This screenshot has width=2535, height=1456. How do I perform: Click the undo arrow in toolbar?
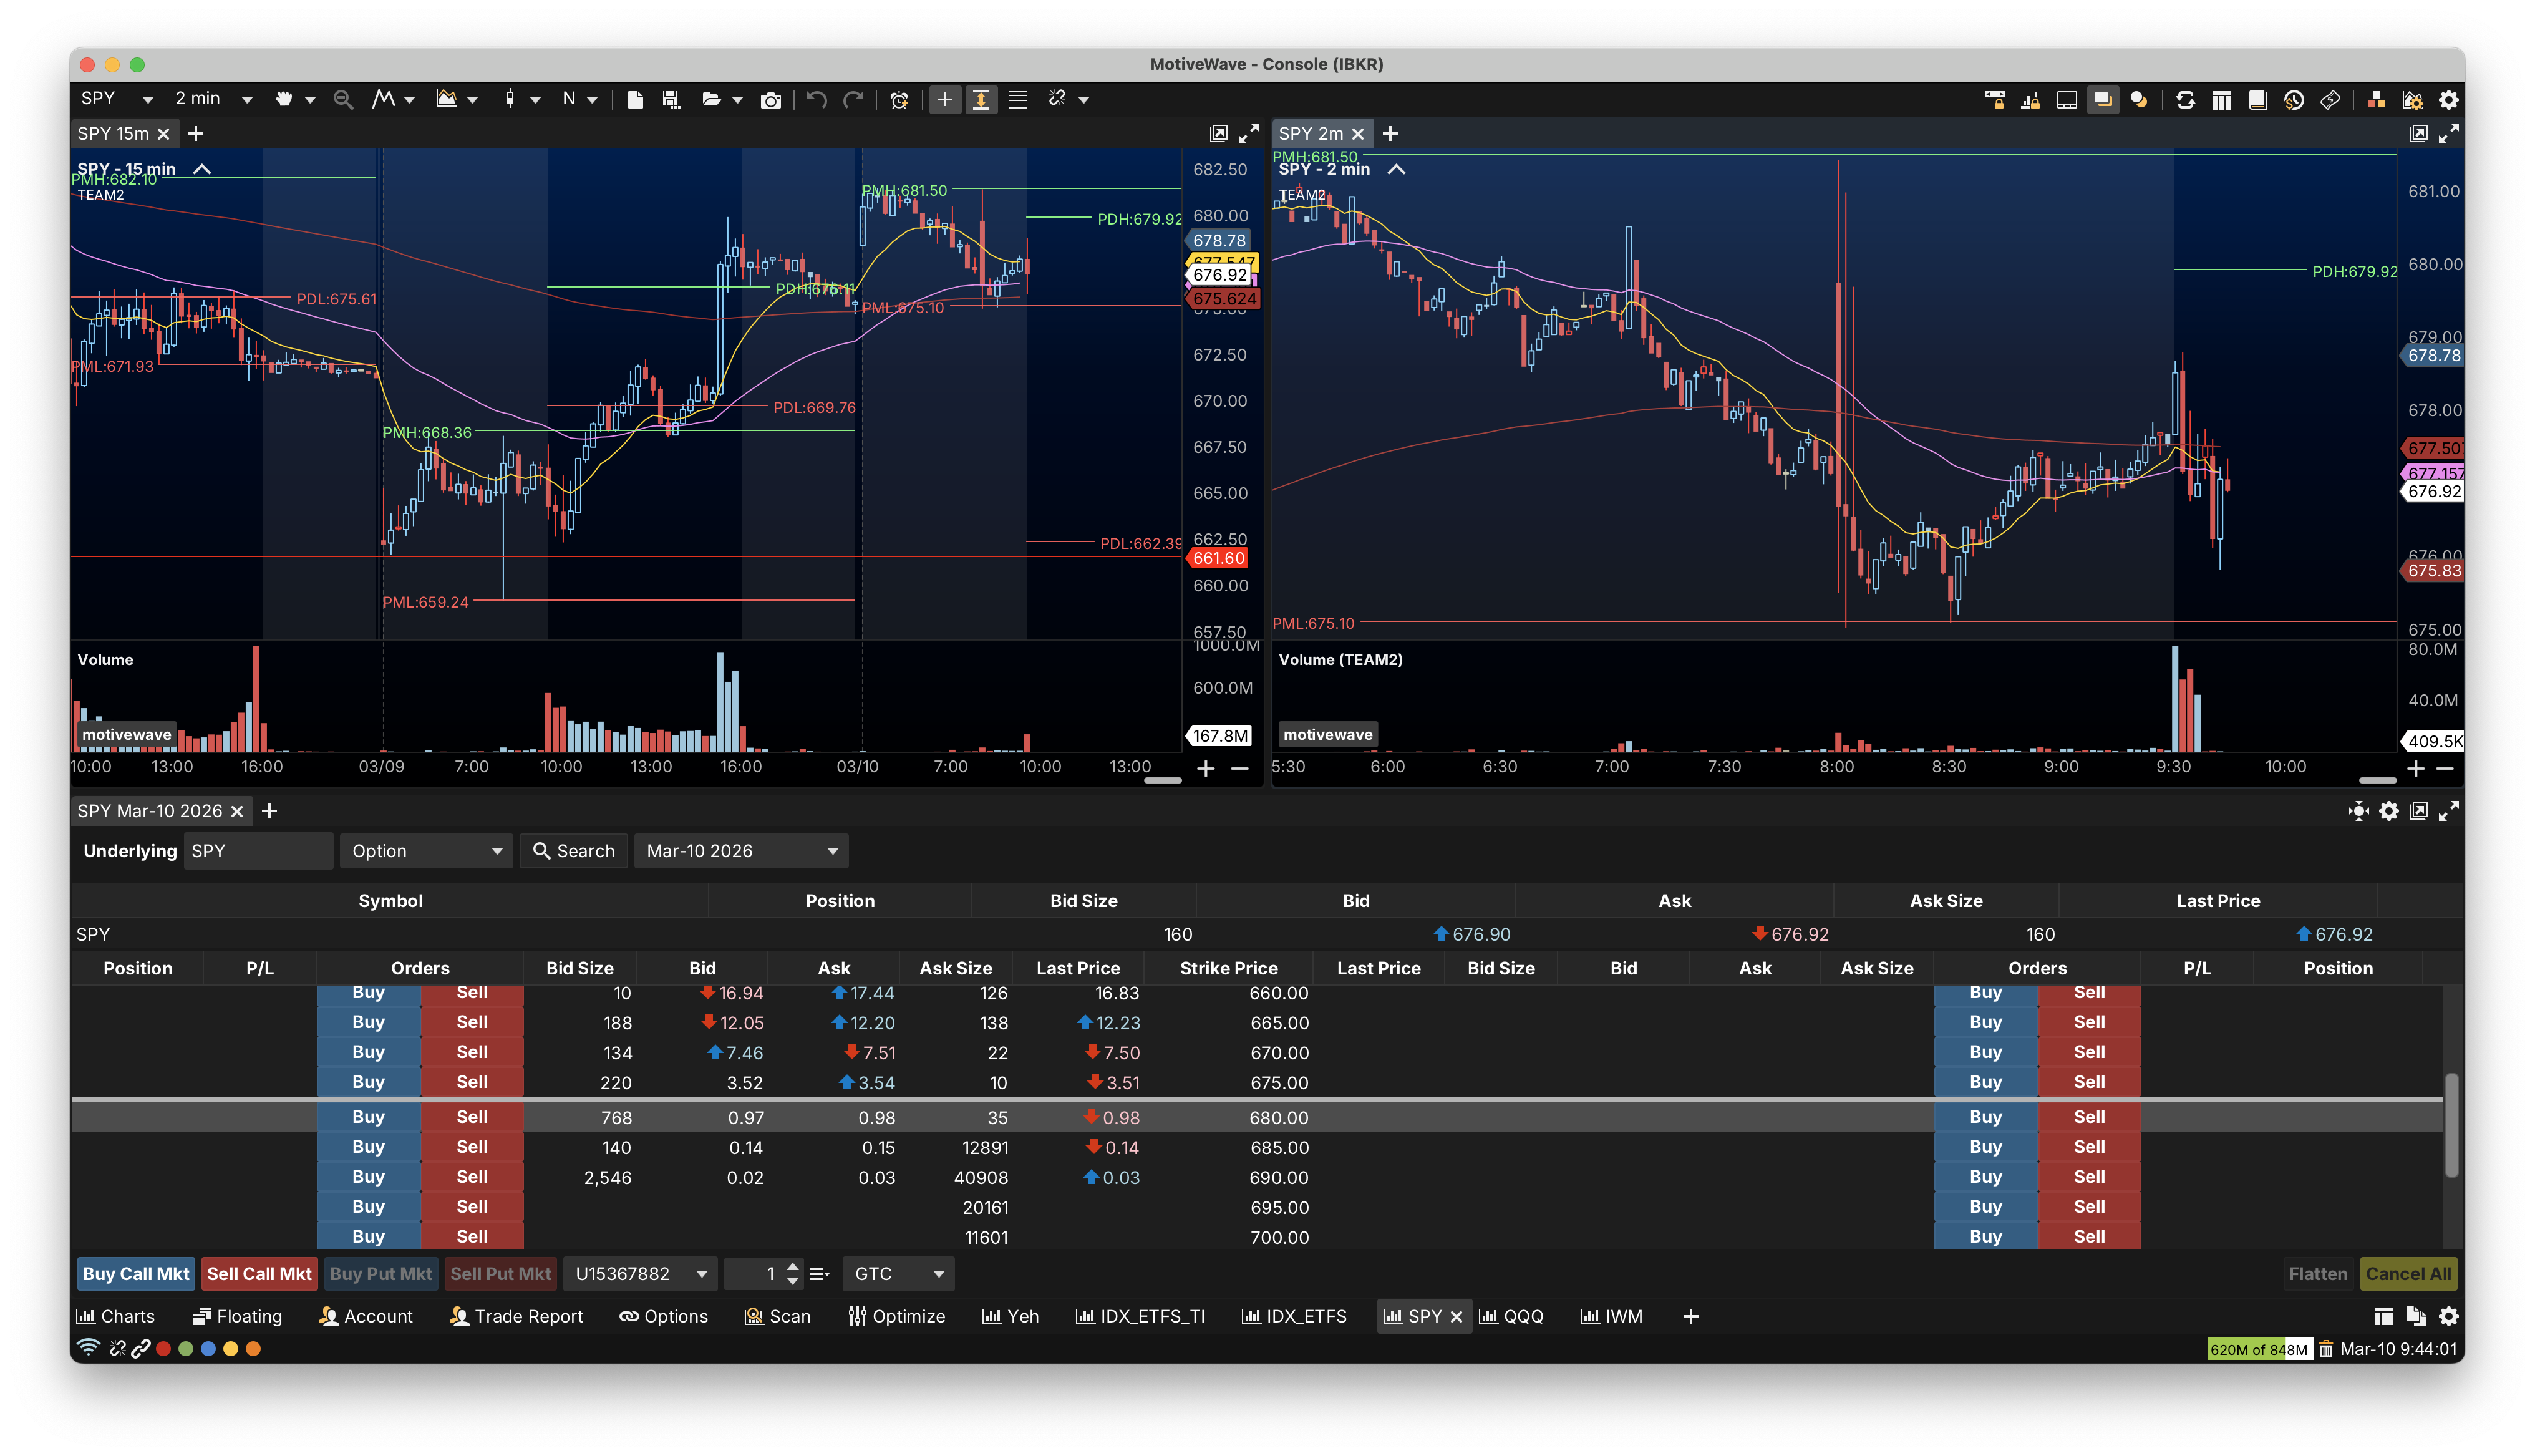pyautogui.click(x=817, y=99)
